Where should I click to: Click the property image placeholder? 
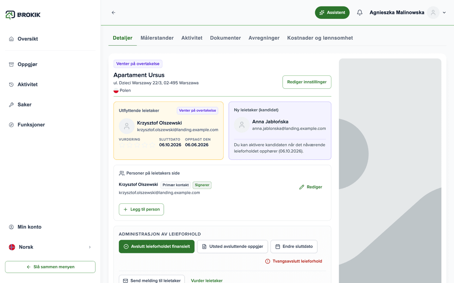tap(390, 171)
